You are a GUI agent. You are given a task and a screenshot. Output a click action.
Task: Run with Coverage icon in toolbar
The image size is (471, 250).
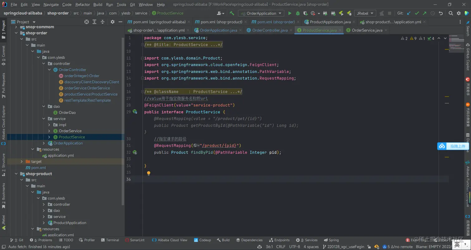pos(306,13)
